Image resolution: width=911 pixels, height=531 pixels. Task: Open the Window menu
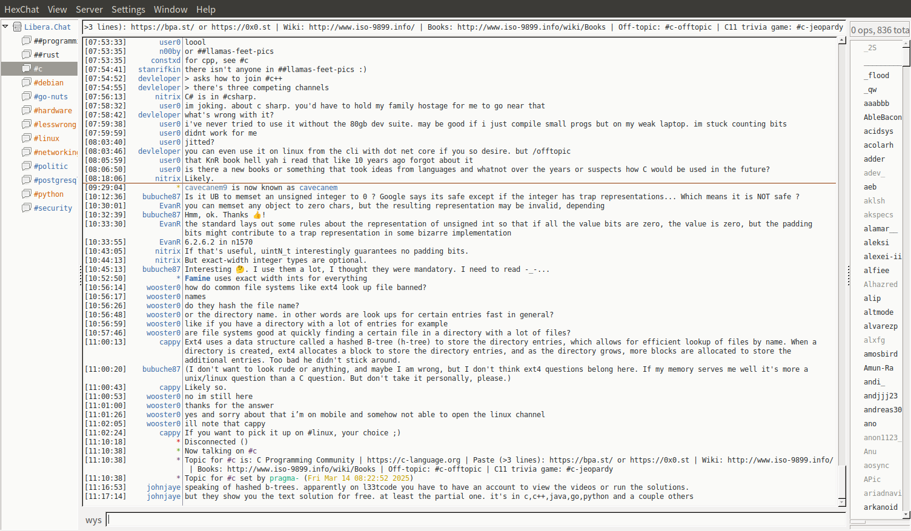(171, 9)
